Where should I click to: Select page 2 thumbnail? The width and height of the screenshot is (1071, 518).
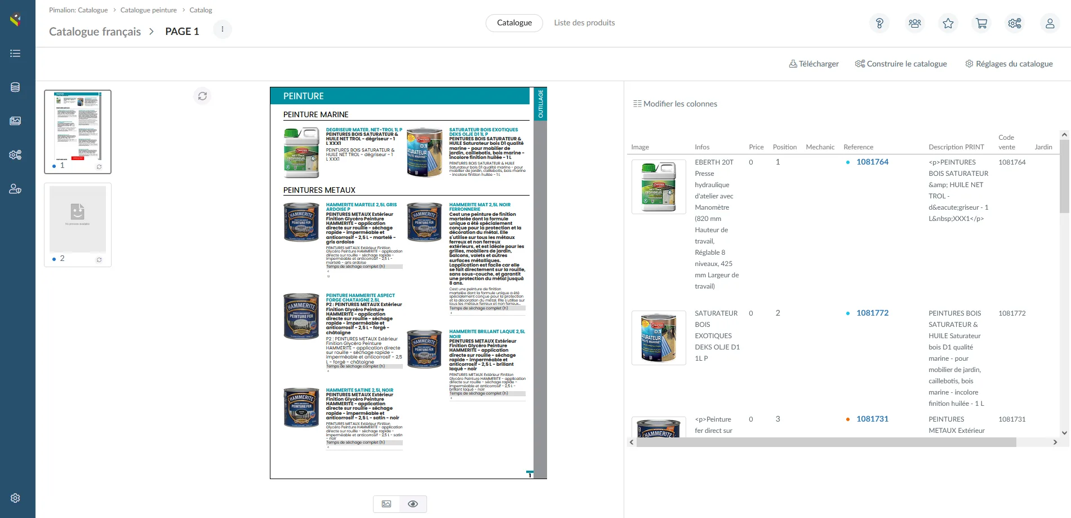coord(78,225)
